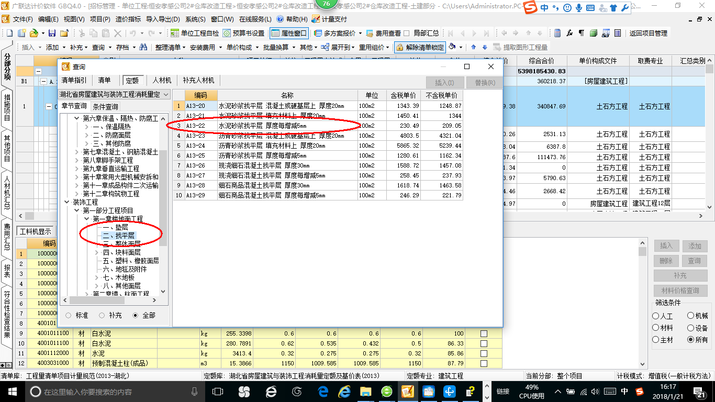Select the 补充 radio button in query dialog
The height and width of the screenshot is (402, 715).
coord(102,316)
